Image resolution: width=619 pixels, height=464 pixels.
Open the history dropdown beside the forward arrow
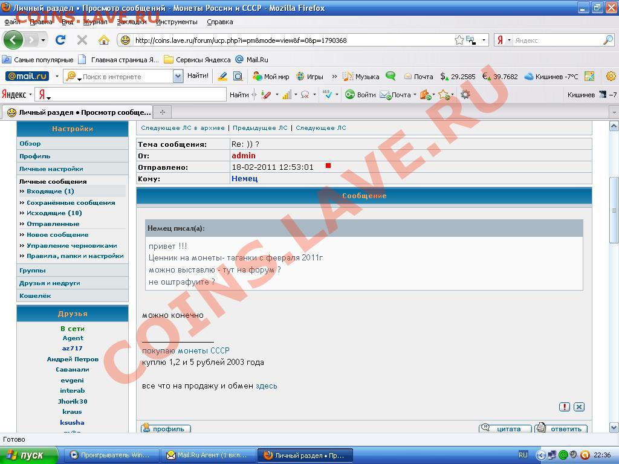43,40
